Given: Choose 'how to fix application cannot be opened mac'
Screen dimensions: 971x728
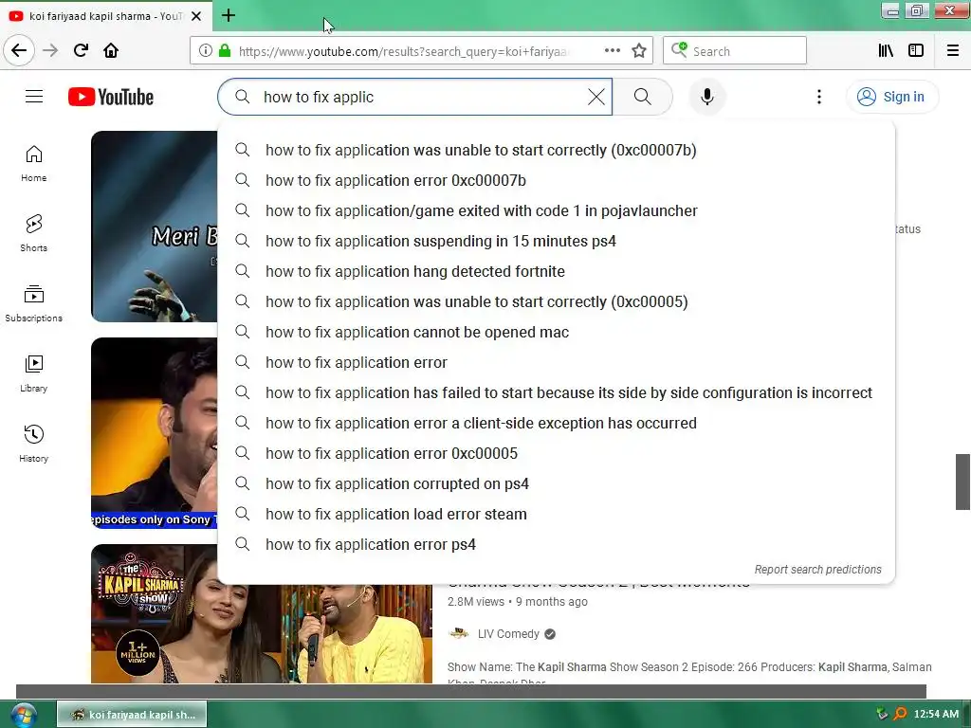Looking at the screenshot, I should 556,332.
